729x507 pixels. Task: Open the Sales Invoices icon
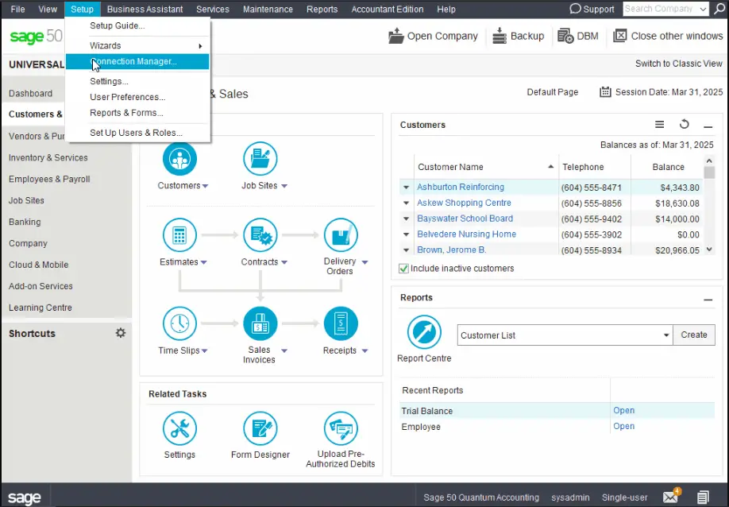tap(260, 323)
